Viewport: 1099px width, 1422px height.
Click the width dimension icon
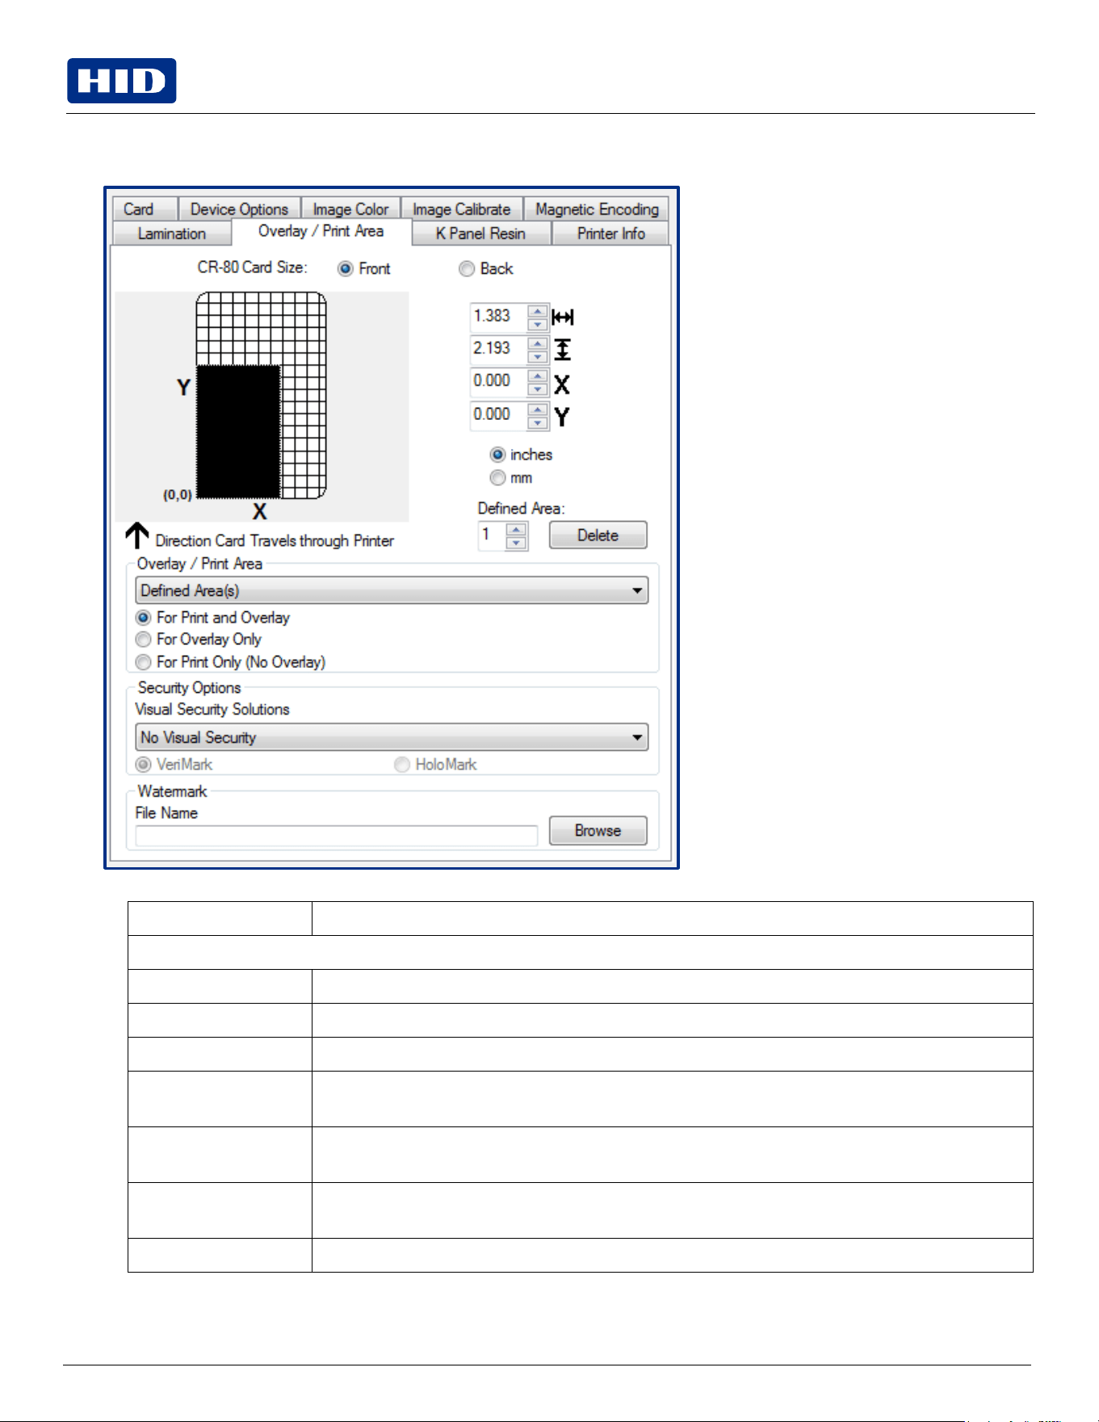coord(563,317)
